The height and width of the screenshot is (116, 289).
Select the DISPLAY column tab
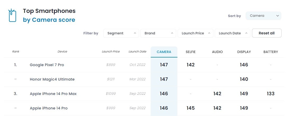(244, 52)
